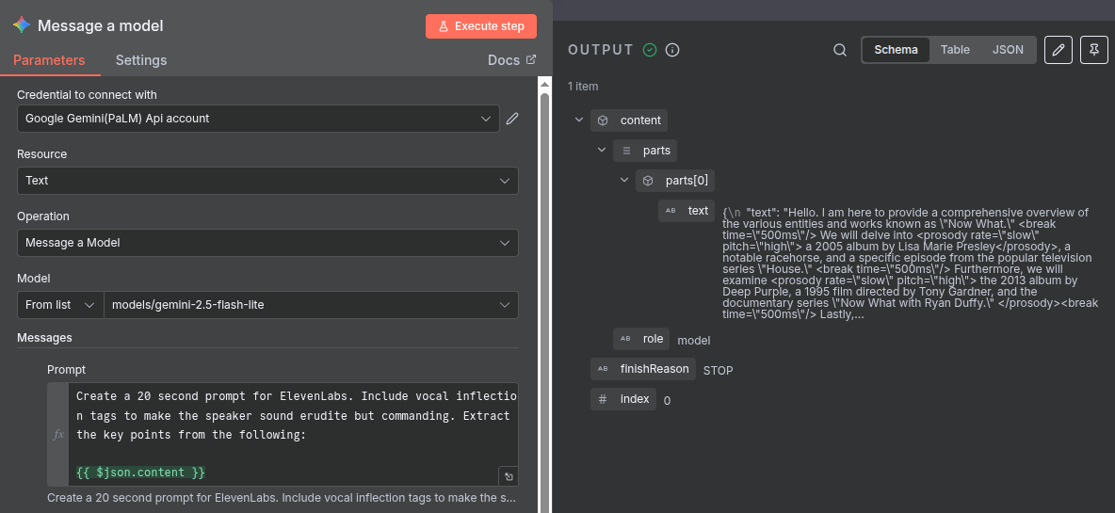The width and height of the screenshot is (1115, 513).
Task: Search the output with magnifier icon
Action: pyautogui.click(x=840, y=50)
